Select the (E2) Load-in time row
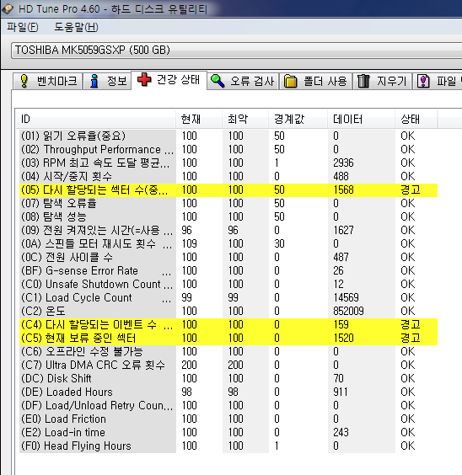The height and width of the screenshot is (475, 462). coord(228,433)
